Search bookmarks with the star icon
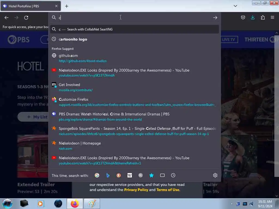This screenshot has height=209, width=279. [151, 176]
